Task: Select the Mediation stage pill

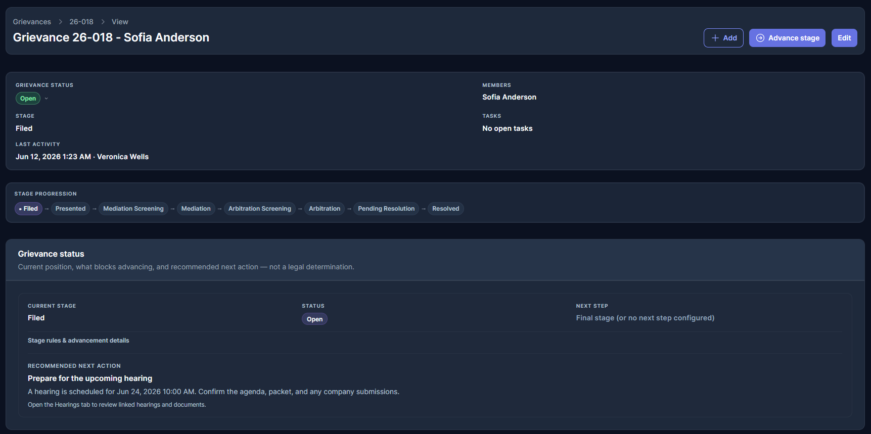Action: 196,209
